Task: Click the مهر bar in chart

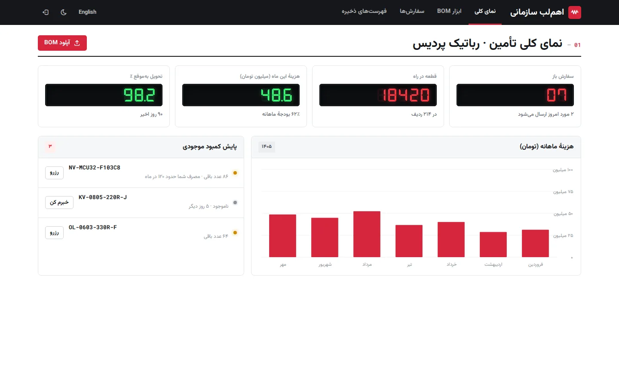Action: (x=282, y=236)
